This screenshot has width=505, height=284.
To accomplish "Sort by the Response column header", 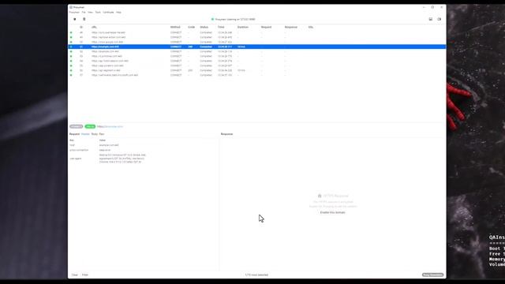I will 291,28.
